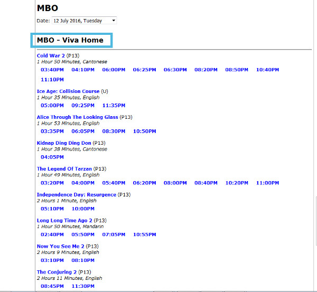Image resolution: width=317 pixels, height=292 pixels.
Task: Select Ice Age 05:00PM showtime
Action: (x=52, y=106)
